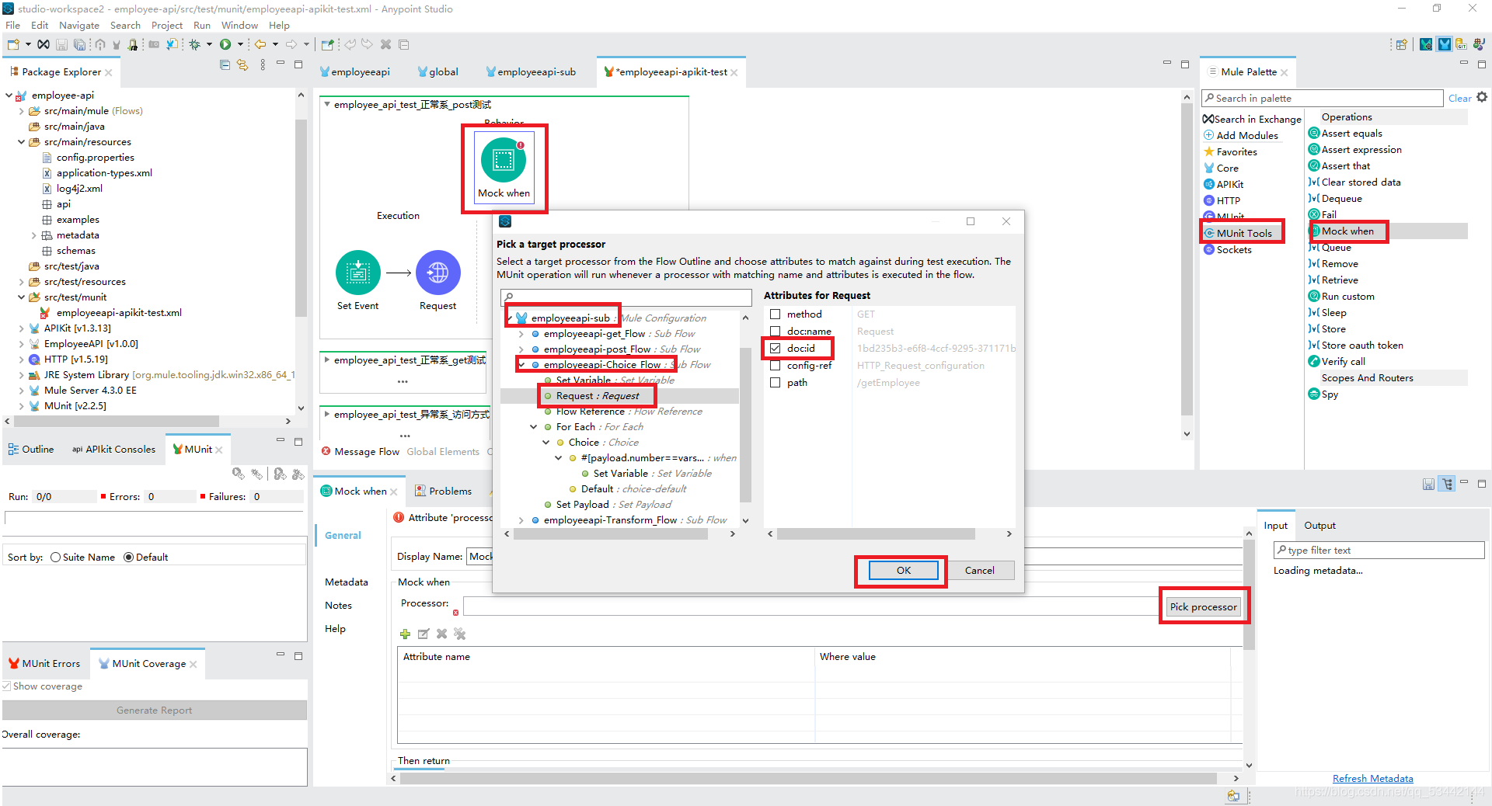Open the Metadata section in Mock when properties
Viewport: 1492px width, 806px height.
point(346,582)
